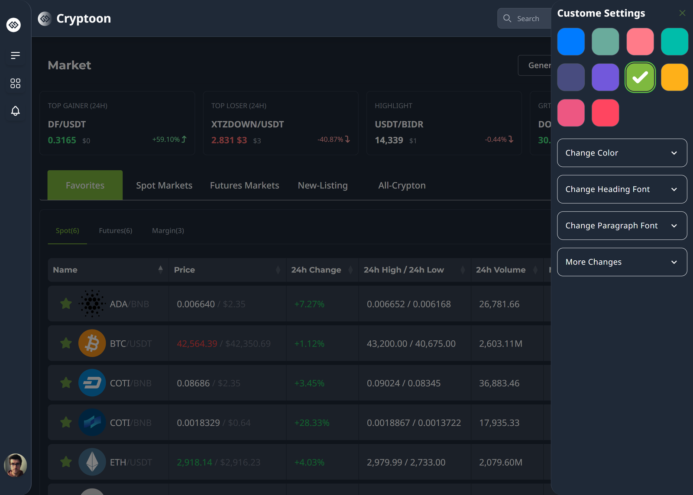The width and height of the screenshot is (693, 495).
Task: Unfavorite ETH/USDT using its star
Action: [66, 462]
